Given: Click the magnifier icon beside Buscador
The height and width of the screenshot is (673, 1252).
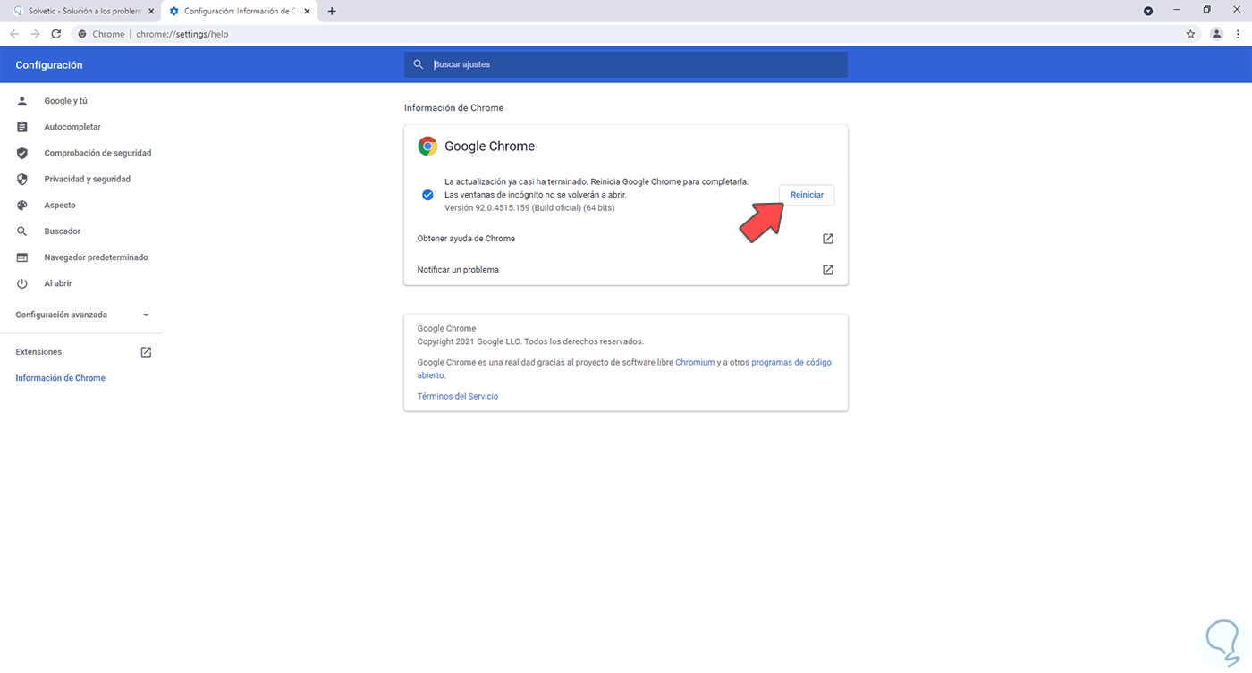Looking at the screenshot, I should [22, 231].
